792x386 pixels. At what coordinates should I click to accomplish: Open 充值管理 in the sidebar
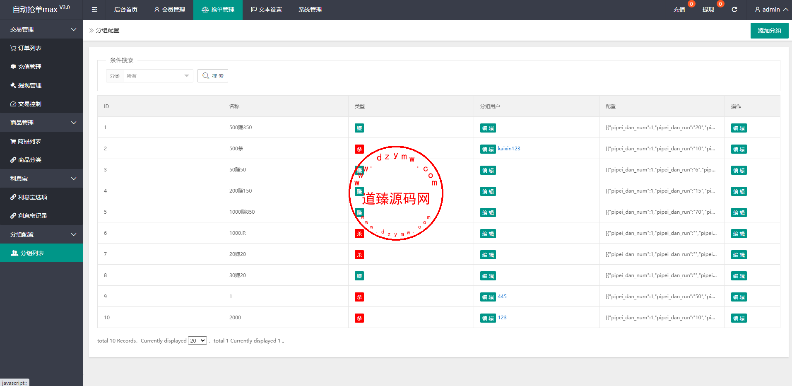41,67
